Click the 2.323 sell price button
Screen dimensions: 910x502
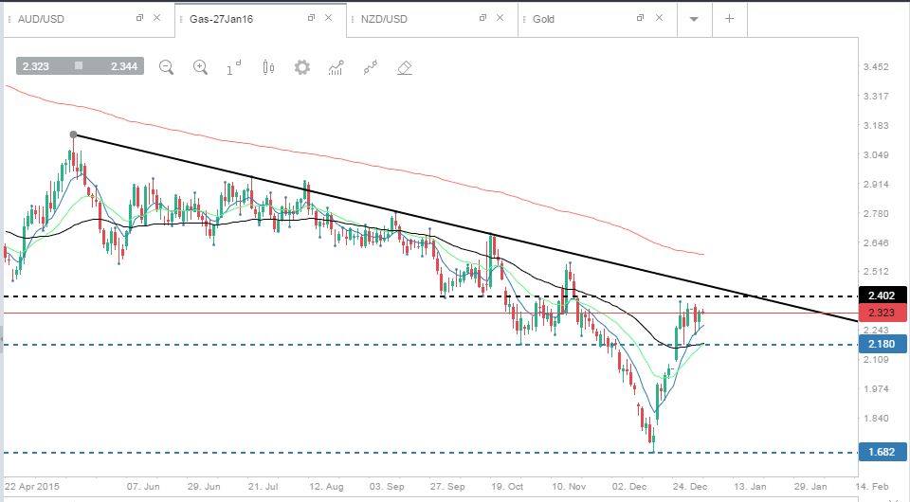point(36,66)
